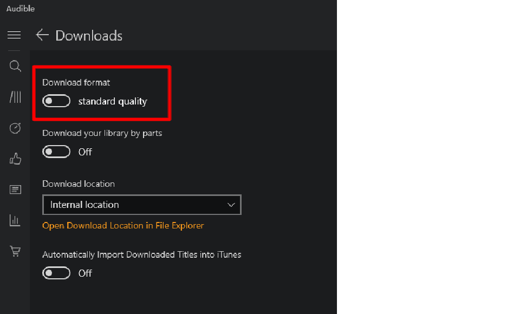Viewport: 526px width, 314px height.
Task: Click the Audible title bar label
Action: (x=20, y=8)
